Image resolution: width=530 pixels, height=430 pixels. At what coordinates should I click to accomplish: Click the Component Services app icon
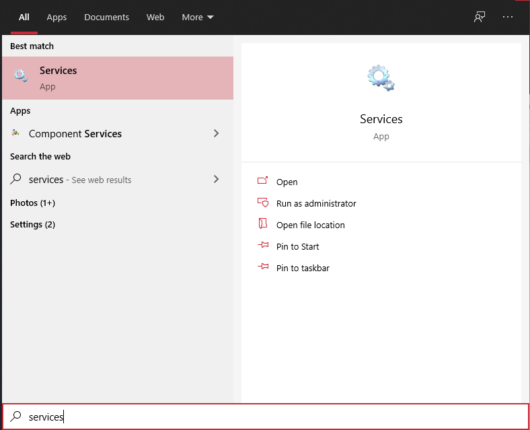15,133
